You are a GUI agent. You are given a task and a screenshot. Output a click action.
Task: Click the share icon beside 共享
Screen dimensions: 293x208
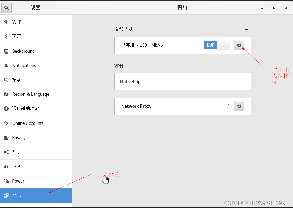[6, 152]
